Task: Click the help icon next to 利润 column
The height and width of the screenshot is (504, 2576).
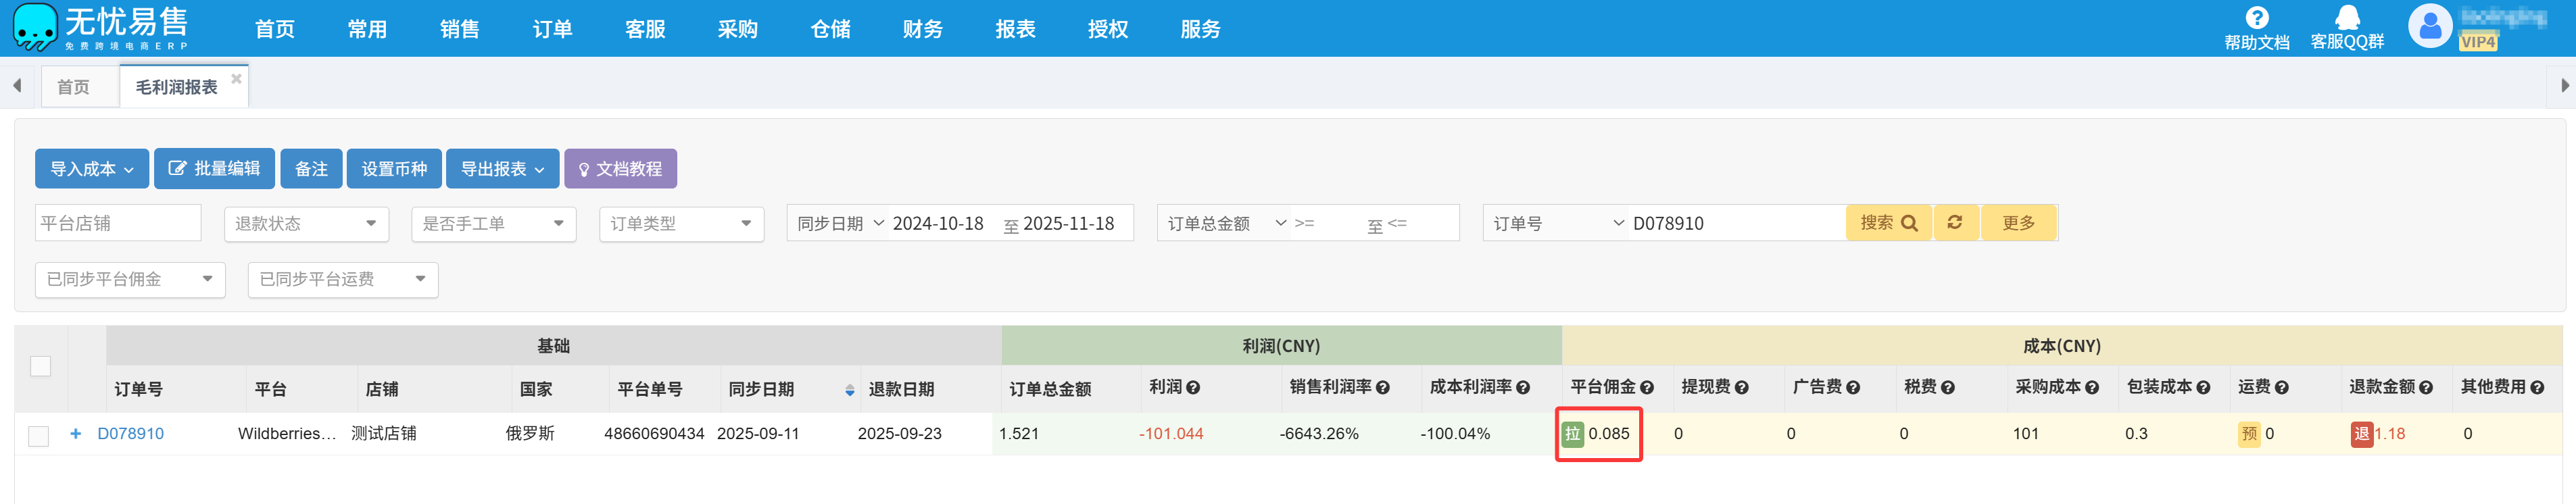Action: pos(1193,388)
